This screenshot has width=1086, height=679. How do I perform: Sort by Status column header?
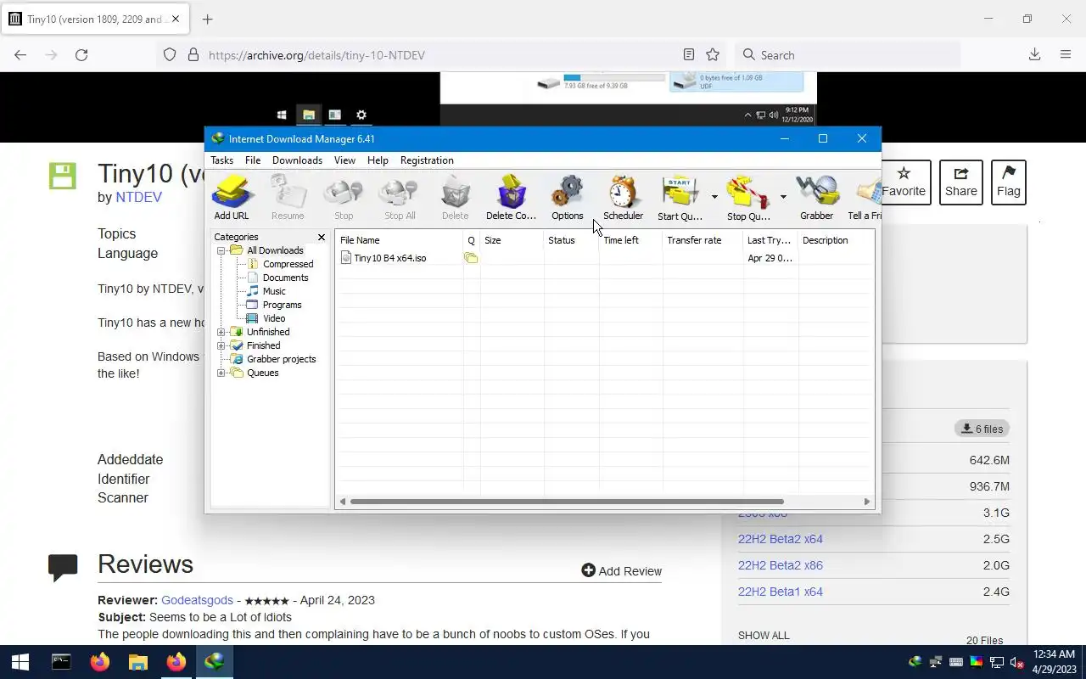click(571, 240)
